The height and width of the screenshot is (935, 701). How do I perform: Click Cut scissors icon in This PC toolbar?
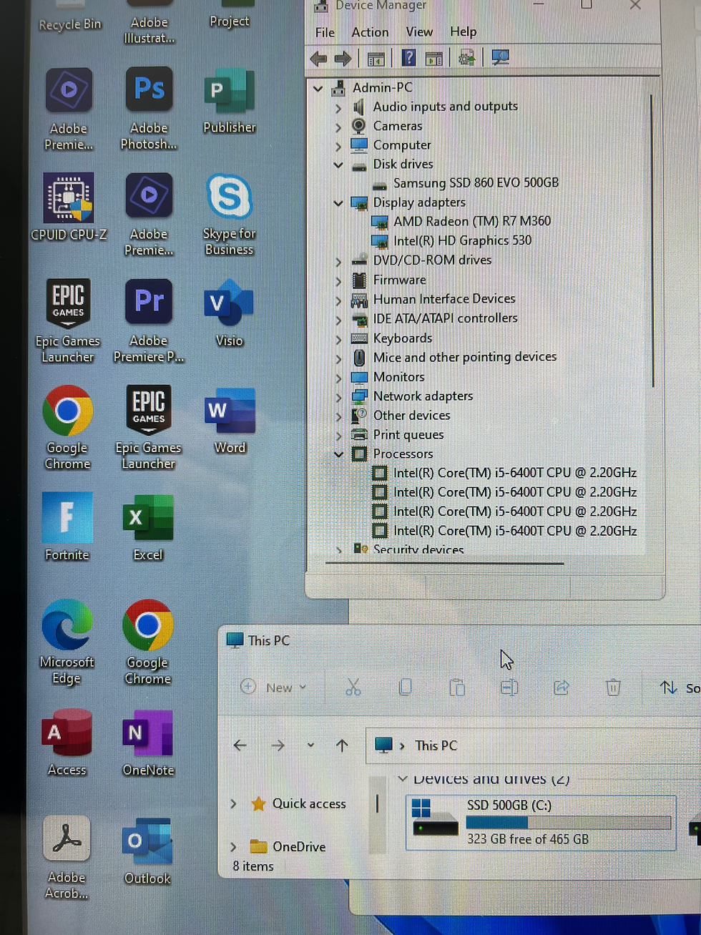tap(353, 687)
